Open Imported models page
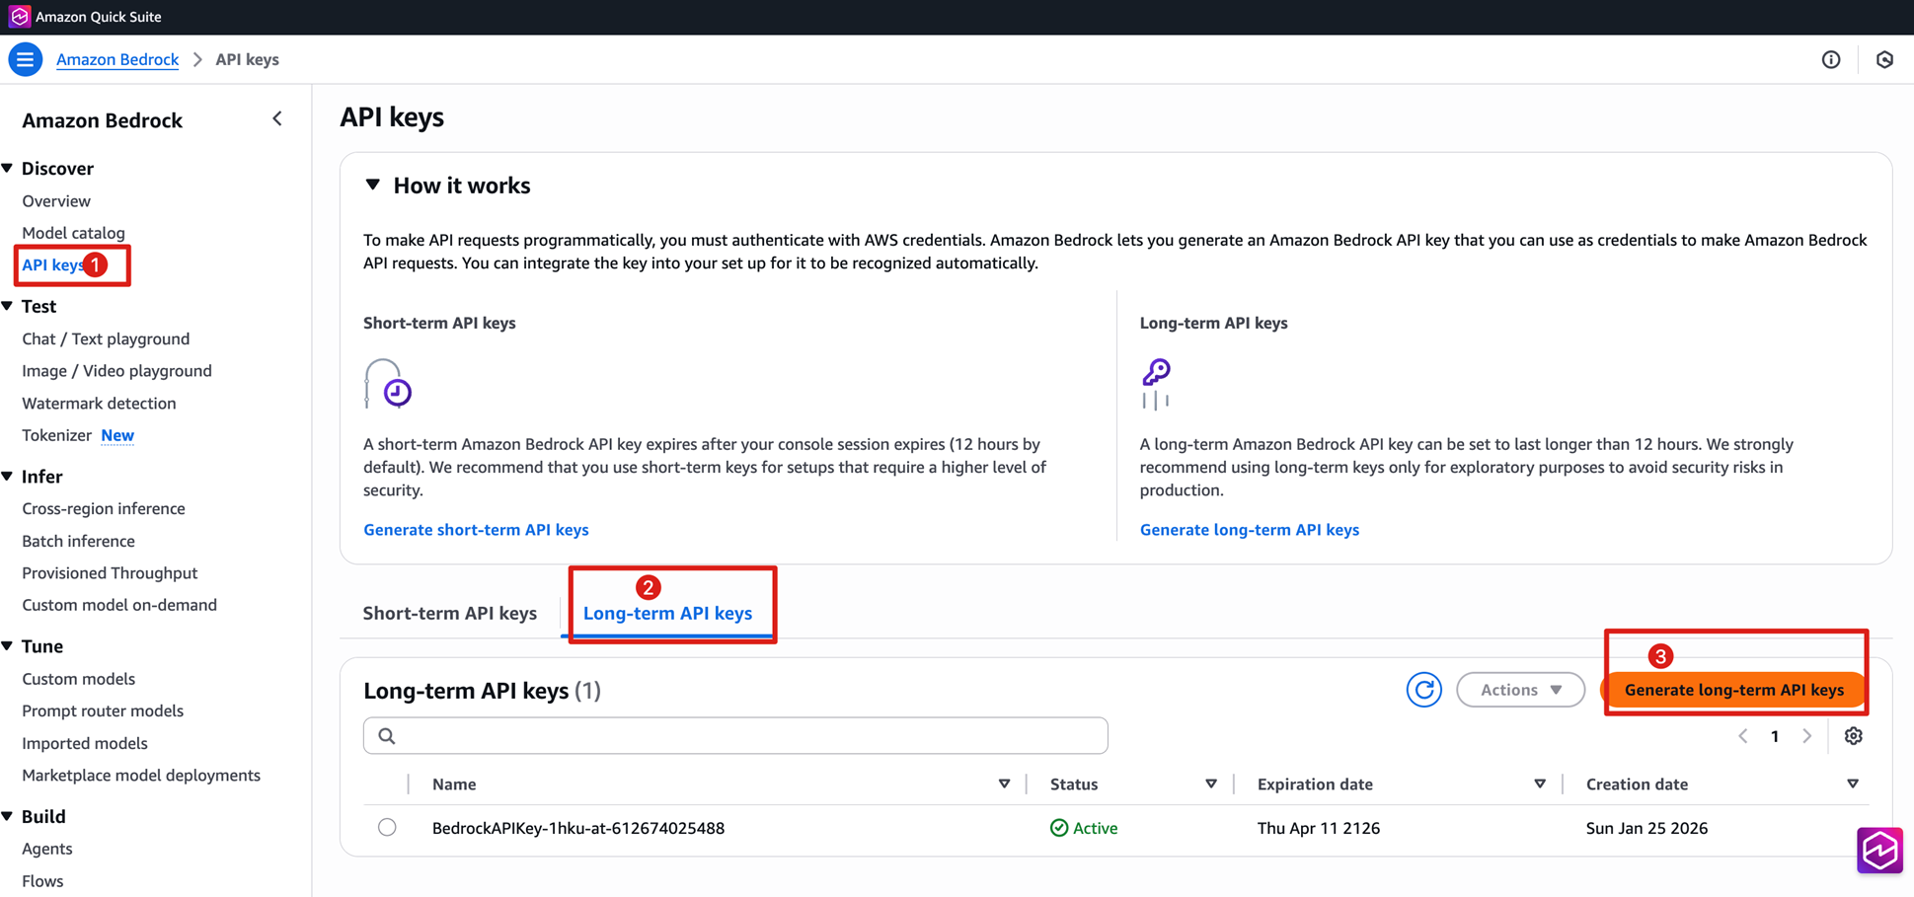The width and height of the screenshot is (1914, 897). 85,743
